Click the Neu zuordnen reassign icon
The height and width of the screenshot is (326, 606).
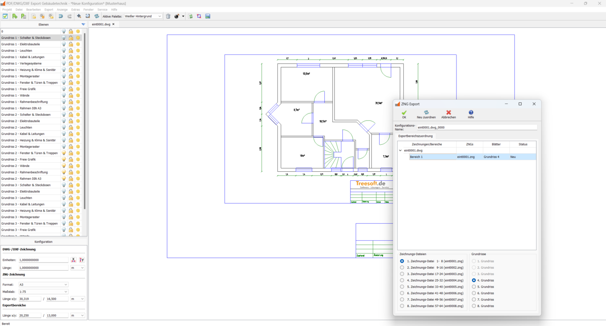[426, 114]
